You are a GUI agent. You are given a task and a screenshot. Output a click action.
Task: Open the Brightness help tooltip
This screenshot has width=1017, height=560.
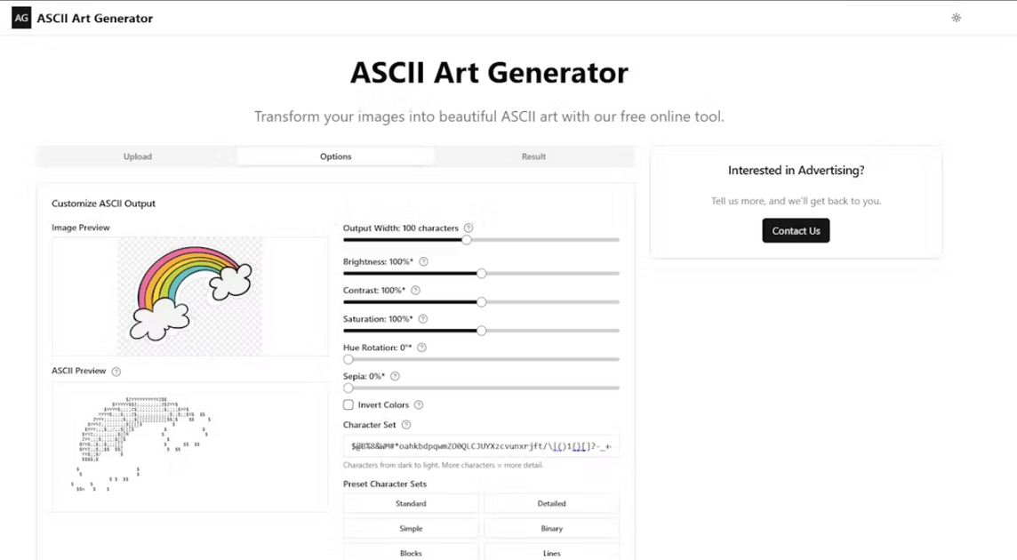pos(423,261)
